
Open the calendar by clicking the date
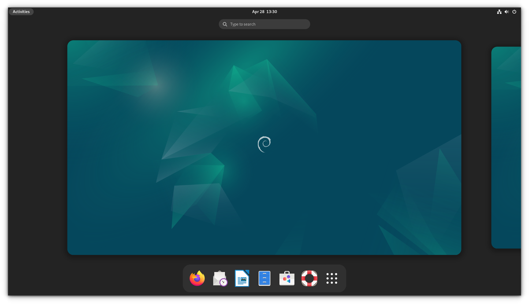264,11
